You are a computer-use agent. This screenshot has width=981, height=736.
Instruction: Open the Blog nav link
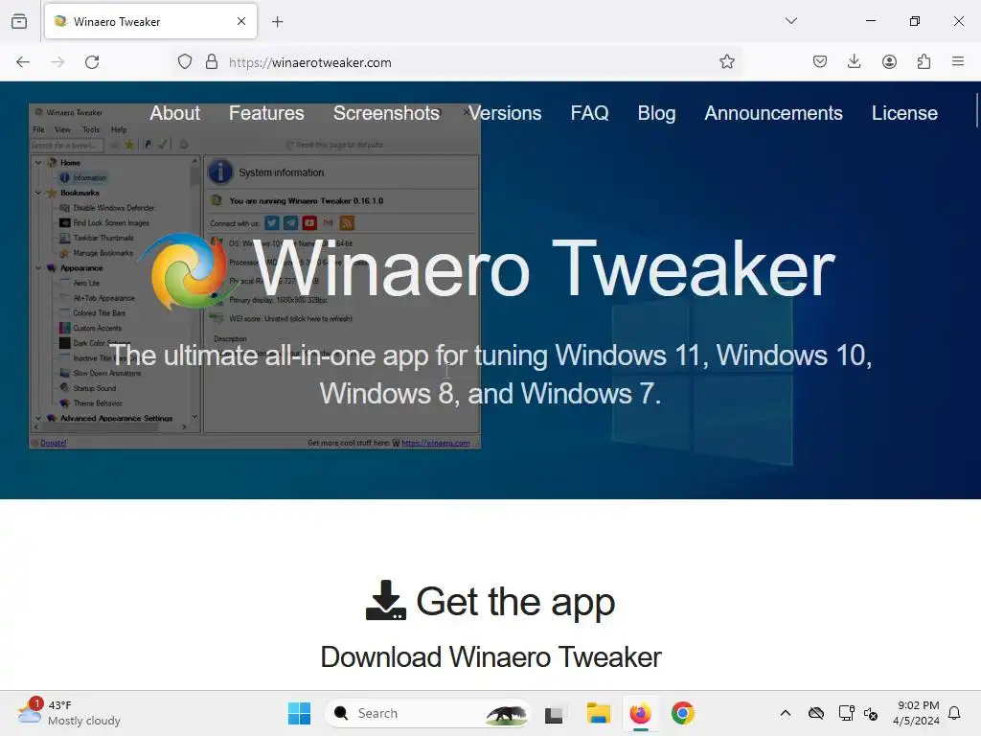pyautogui.click(x=656, y=113)
